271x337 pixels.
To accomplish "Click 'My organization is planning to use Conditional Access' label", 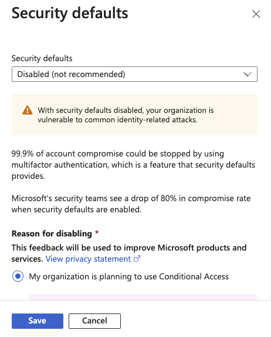I will click(129, 276).
